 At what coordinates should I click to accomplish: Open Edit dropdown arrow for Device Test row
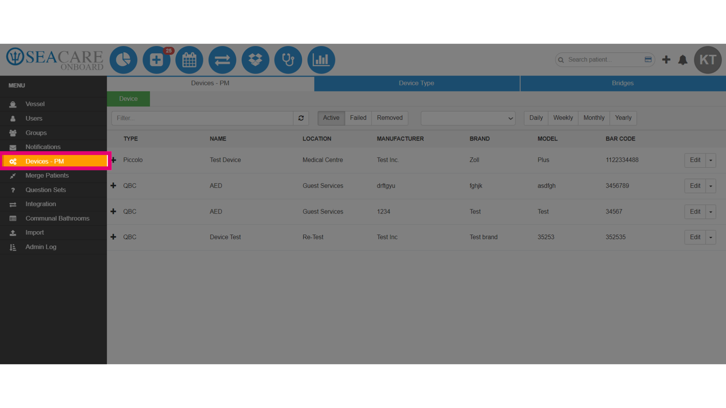click(x=711, y=237)
